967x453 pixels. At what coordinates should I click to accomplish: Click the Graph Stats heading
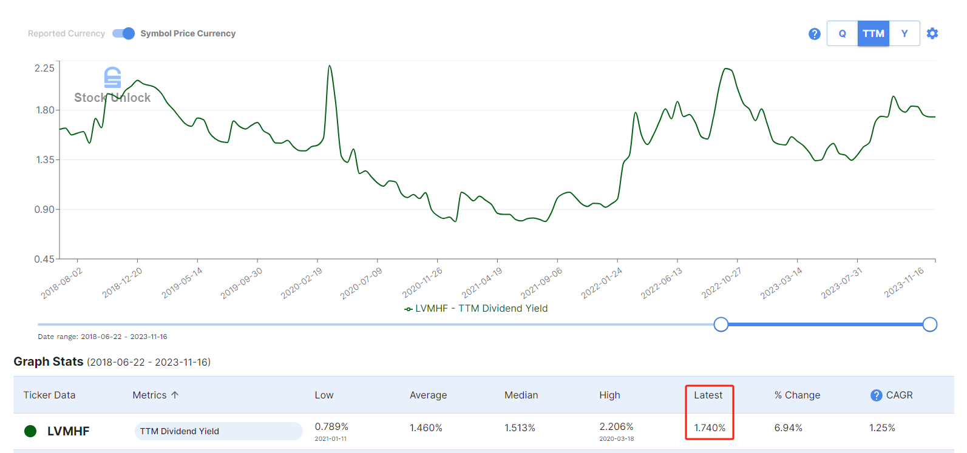coord(49,361)
